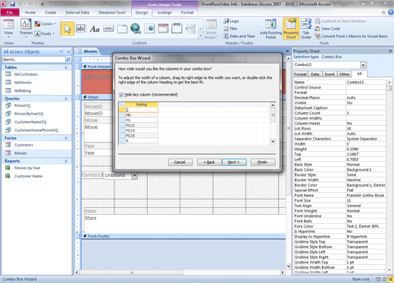This screenshot has height=283, width=394.
Task: Insert Date and Time
Action: point(239,36)
